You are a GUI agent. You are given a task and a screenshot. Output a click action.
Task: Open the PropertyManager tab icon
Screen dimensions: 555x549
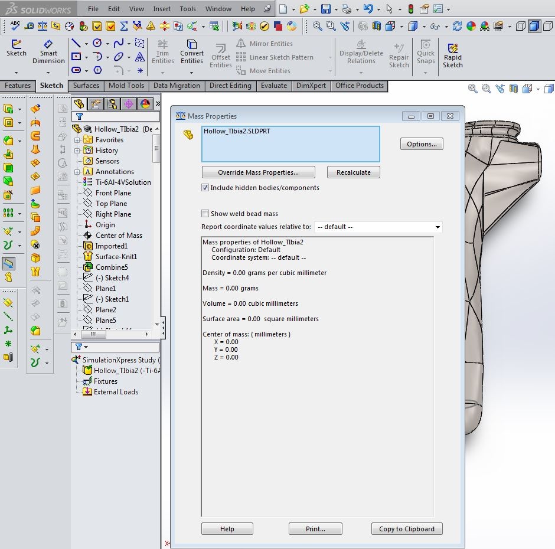pos(95,104)
